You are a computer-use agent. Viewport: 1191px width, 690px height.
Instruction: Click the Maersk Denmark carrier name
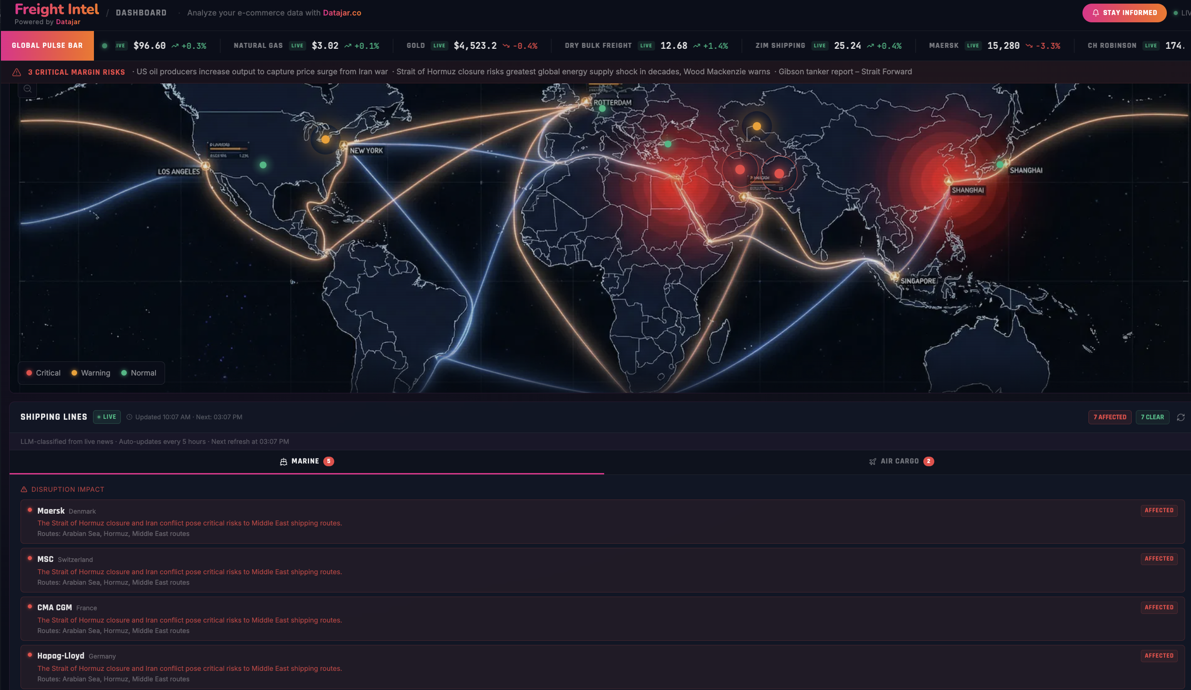pos(51,511)
